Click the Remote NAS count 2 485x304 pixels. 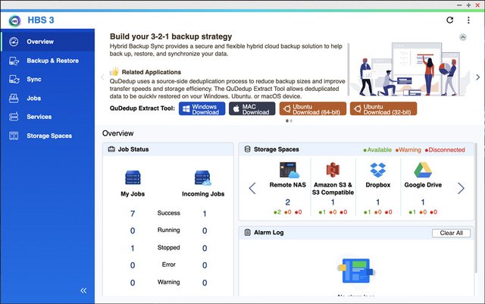[288, 202]
